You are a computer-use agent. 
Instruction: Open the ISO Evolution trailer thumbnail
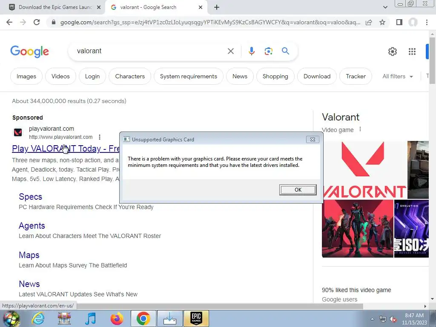click(x=412, y=229)
